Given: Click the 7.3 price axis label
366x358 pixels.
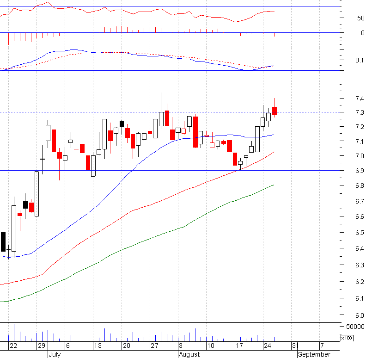Looking at the screenshot, I should (x=360, y=113).
